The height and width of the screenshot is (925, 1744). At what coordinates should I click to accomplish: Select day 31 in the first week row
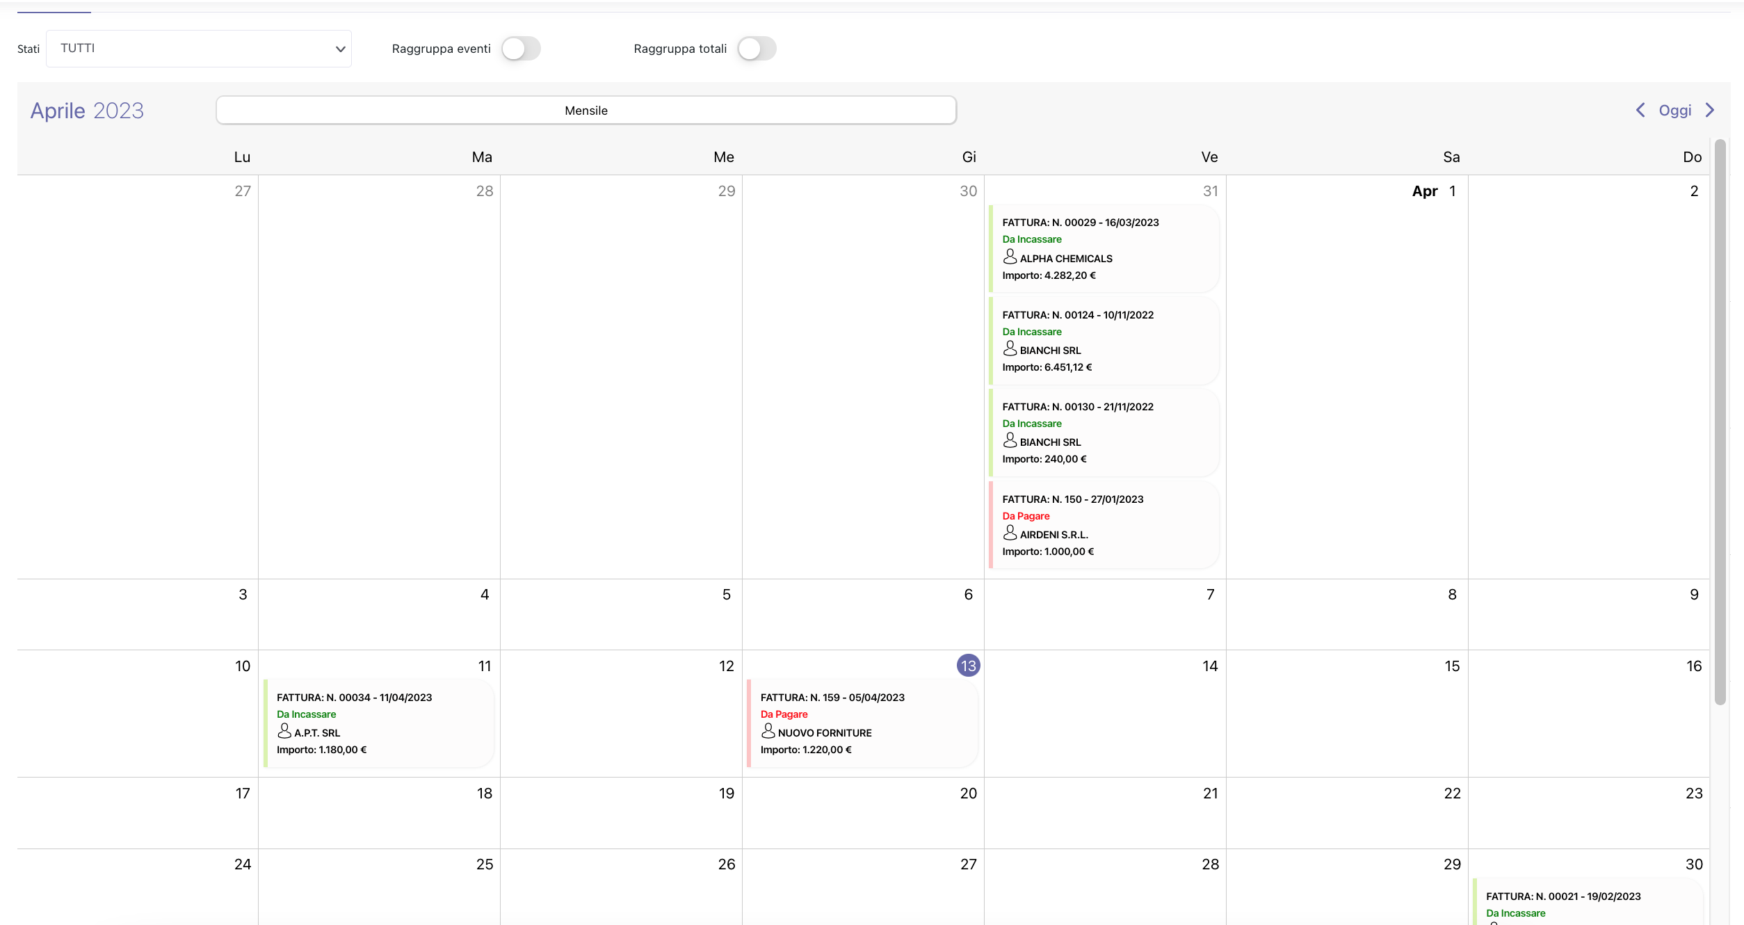pyautogui.click(x=1210, y=191)
